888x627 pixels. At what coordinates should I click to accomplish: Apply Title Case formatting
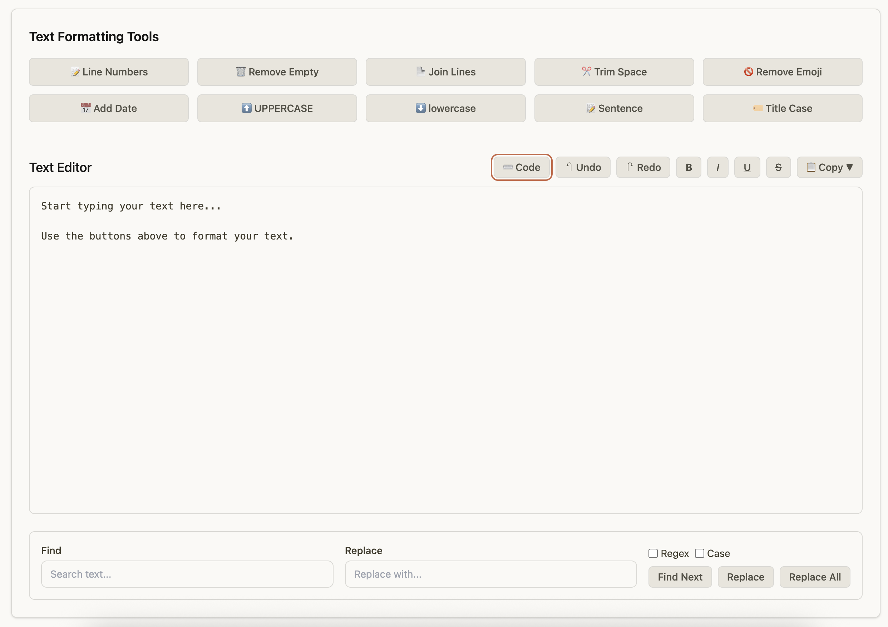782,108
